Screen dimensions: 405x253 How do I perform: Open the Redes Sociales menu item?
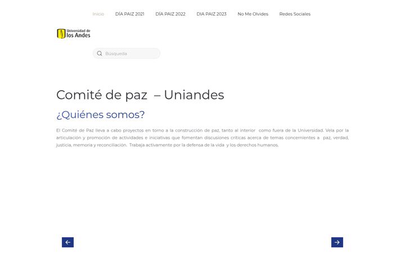click(x=295, y=14)
